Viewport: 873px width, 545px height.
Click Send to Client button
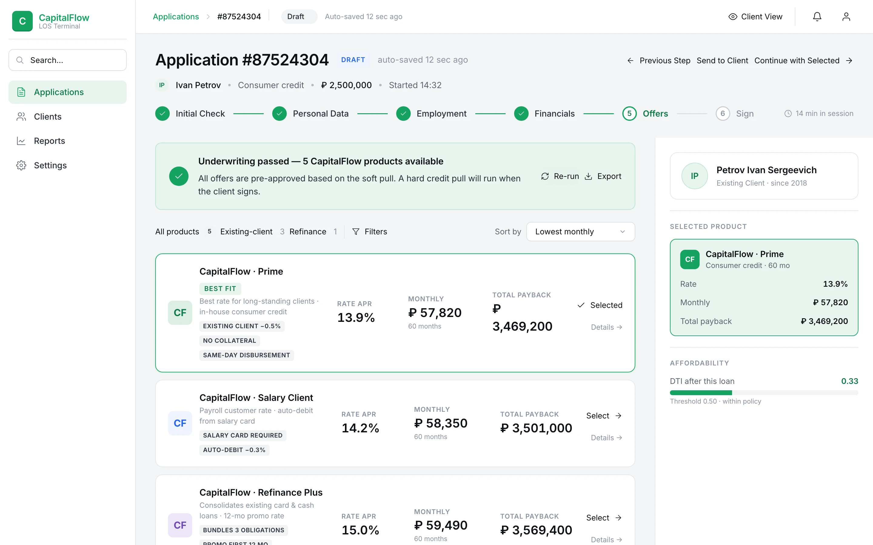[722, 61]
